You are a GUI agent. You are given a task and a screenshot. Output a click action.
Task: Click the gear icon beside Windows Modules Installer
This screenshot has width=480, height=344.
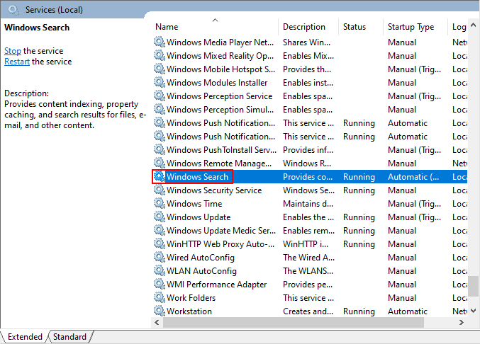point(160,82)
